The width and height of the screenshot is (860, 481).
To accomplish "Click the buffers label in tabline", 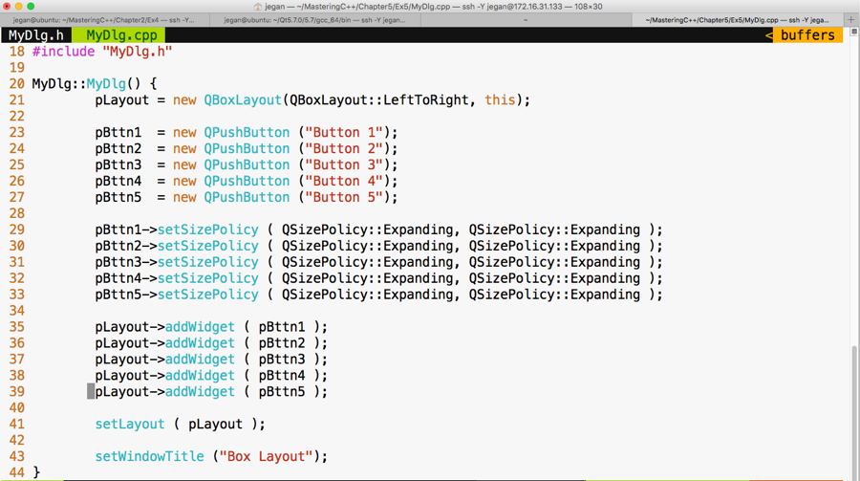I will [x=807, y=35].
